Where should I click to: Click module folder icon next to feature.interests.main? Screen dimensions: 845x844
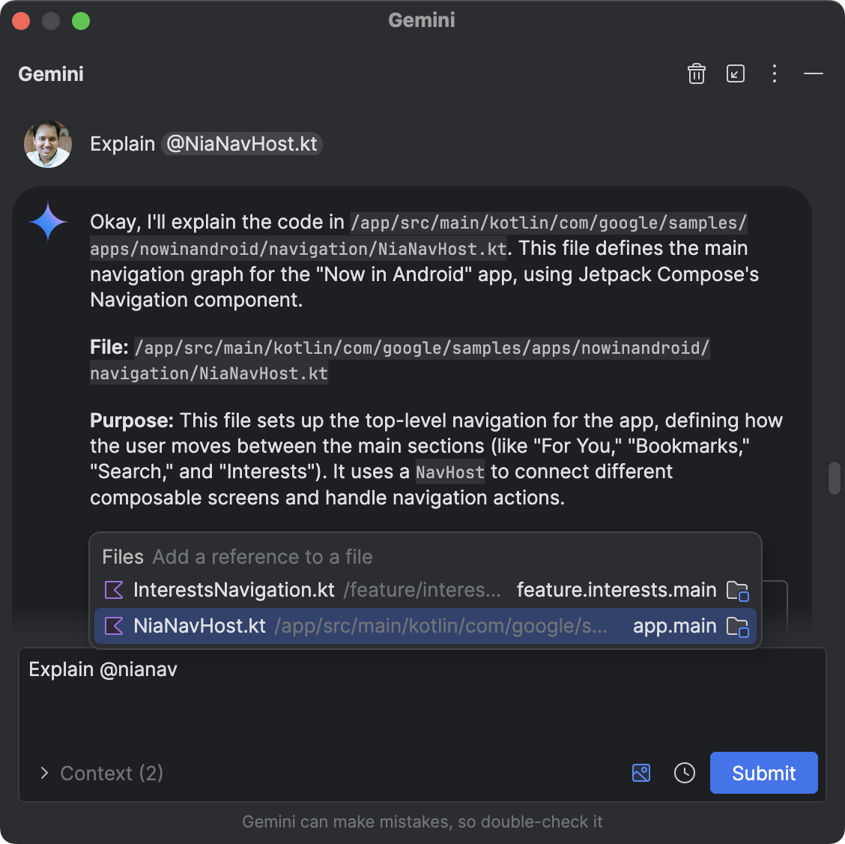tap(738, 591)
